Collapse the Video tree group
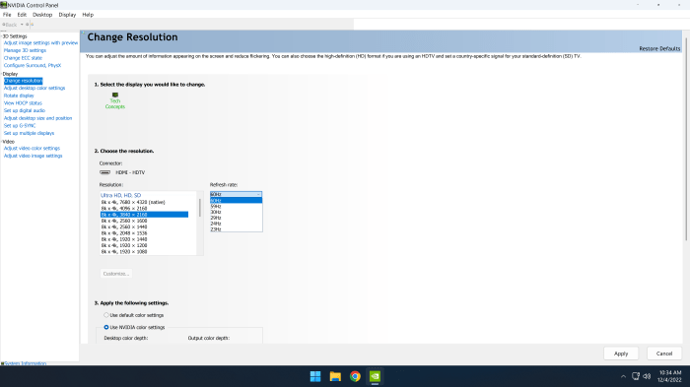The width and height of the screenshot is (690, 387). point(2,142)
